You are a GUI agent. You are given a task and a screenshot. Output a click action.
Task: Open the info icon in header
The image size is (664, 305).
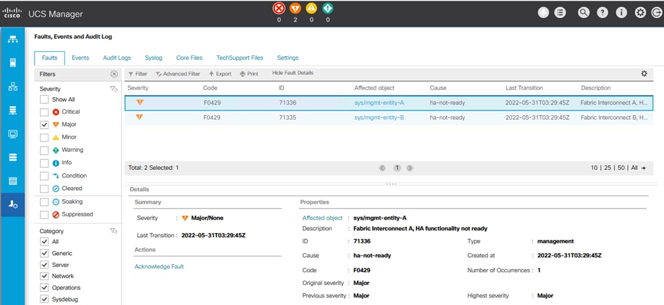click(x=621, y=12)
